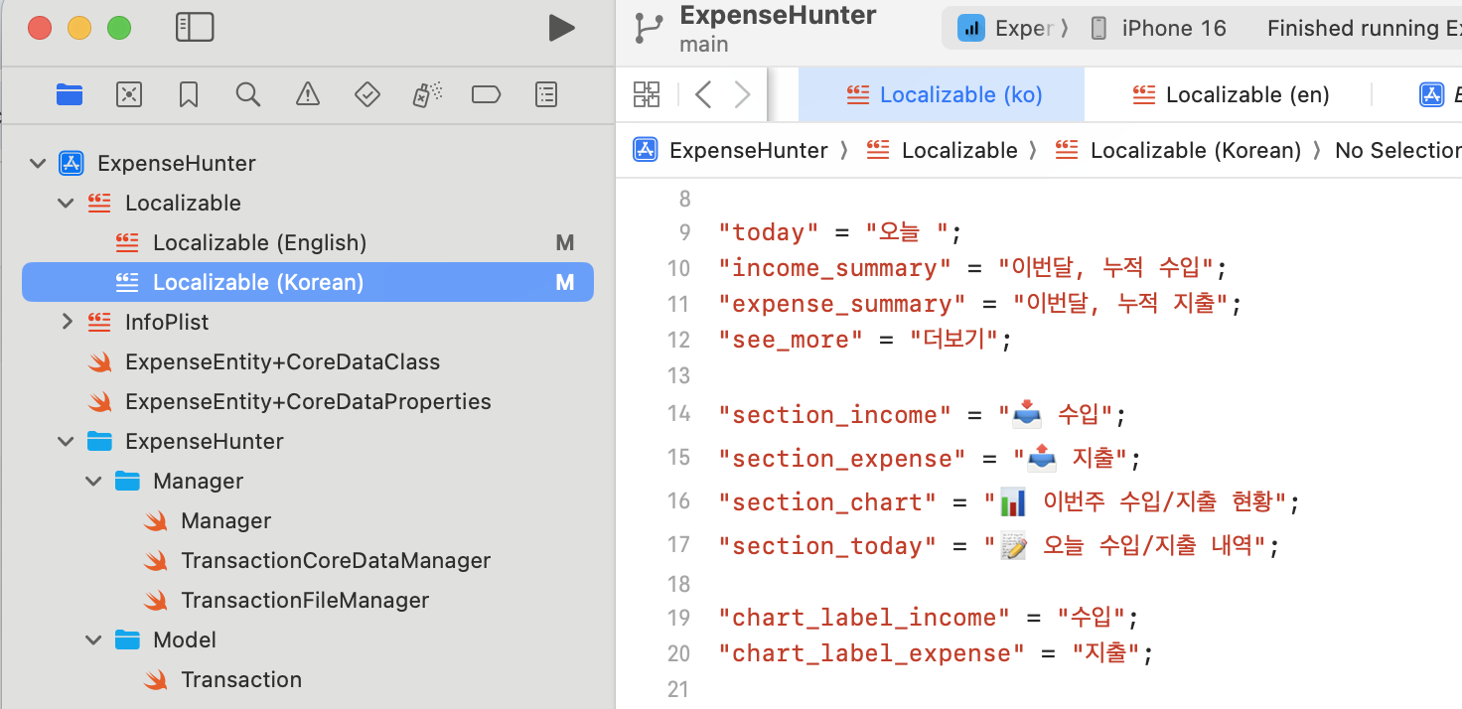The height and width of the screenshot is (709, 1462).
Task: Run the app with the play button
Action: (561, 28)
